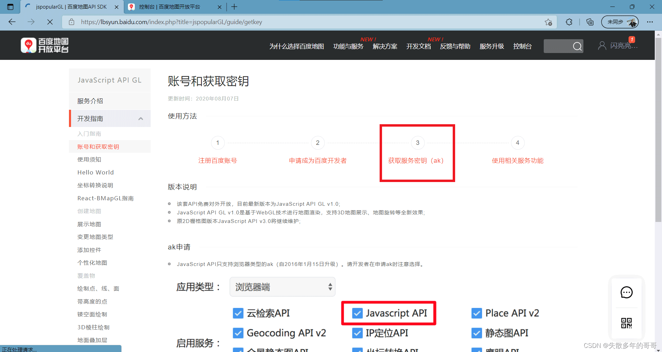Open the browser collections icon
This screenshot has height=352, width=662.
pos(590,22)
